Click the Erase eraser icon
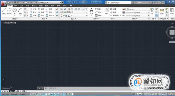 click(57, 9)
